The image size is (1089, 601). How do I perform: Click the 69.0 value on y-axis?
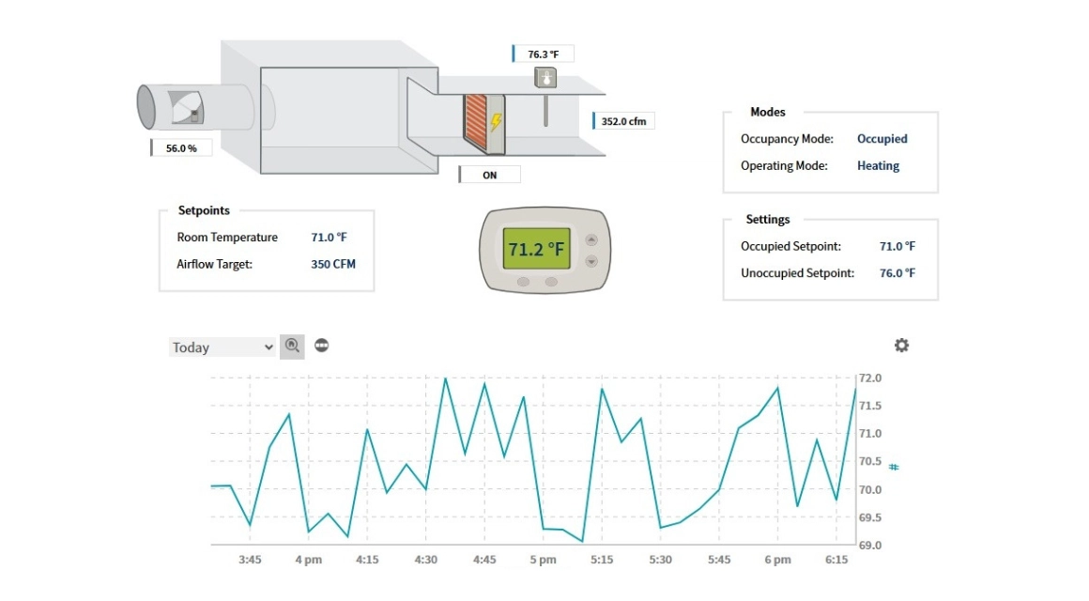point(870,546)
